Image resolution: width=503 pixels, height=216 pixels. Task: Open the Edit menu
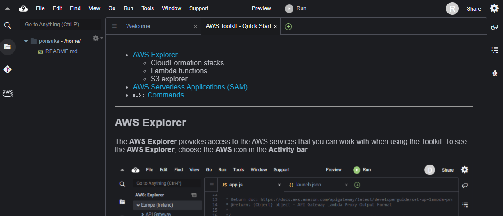pos(57,8)
